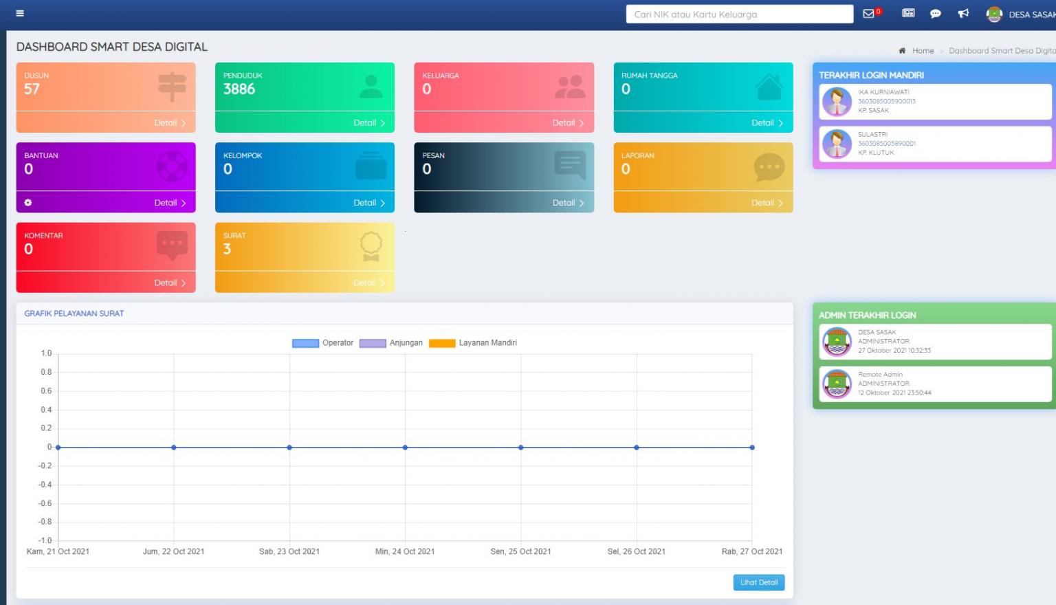Click the 27 Oktober 2021 10:32:33 timestamp
This screenshot has height=605, width=1056.
tap(894, 351)
